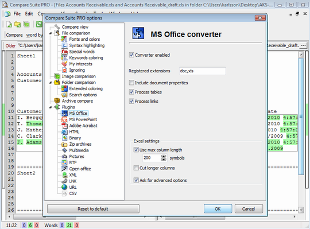Select MS Office in plugins tree
Screen dimensions: 310x229
[78, 113]
